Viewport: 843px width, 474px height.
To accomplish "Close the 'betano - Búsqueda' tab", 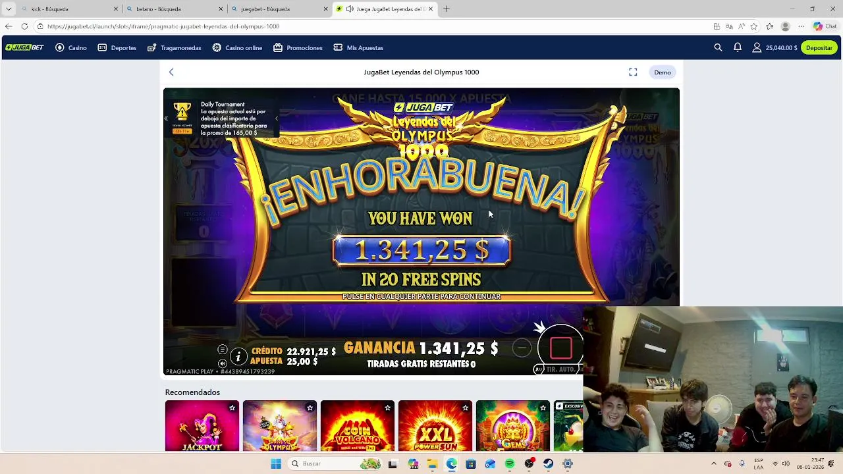I will tap(221, 9).
